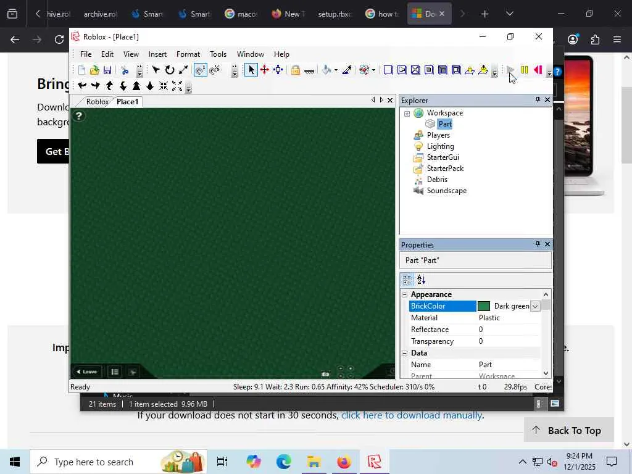Click the padlock Lock tool icon
This screenshot has height=474, width=632.
pos(296,70)
